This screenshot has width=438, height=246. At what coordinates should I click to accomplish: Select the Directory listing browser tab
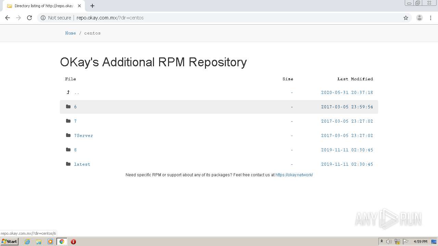[44, 6]
